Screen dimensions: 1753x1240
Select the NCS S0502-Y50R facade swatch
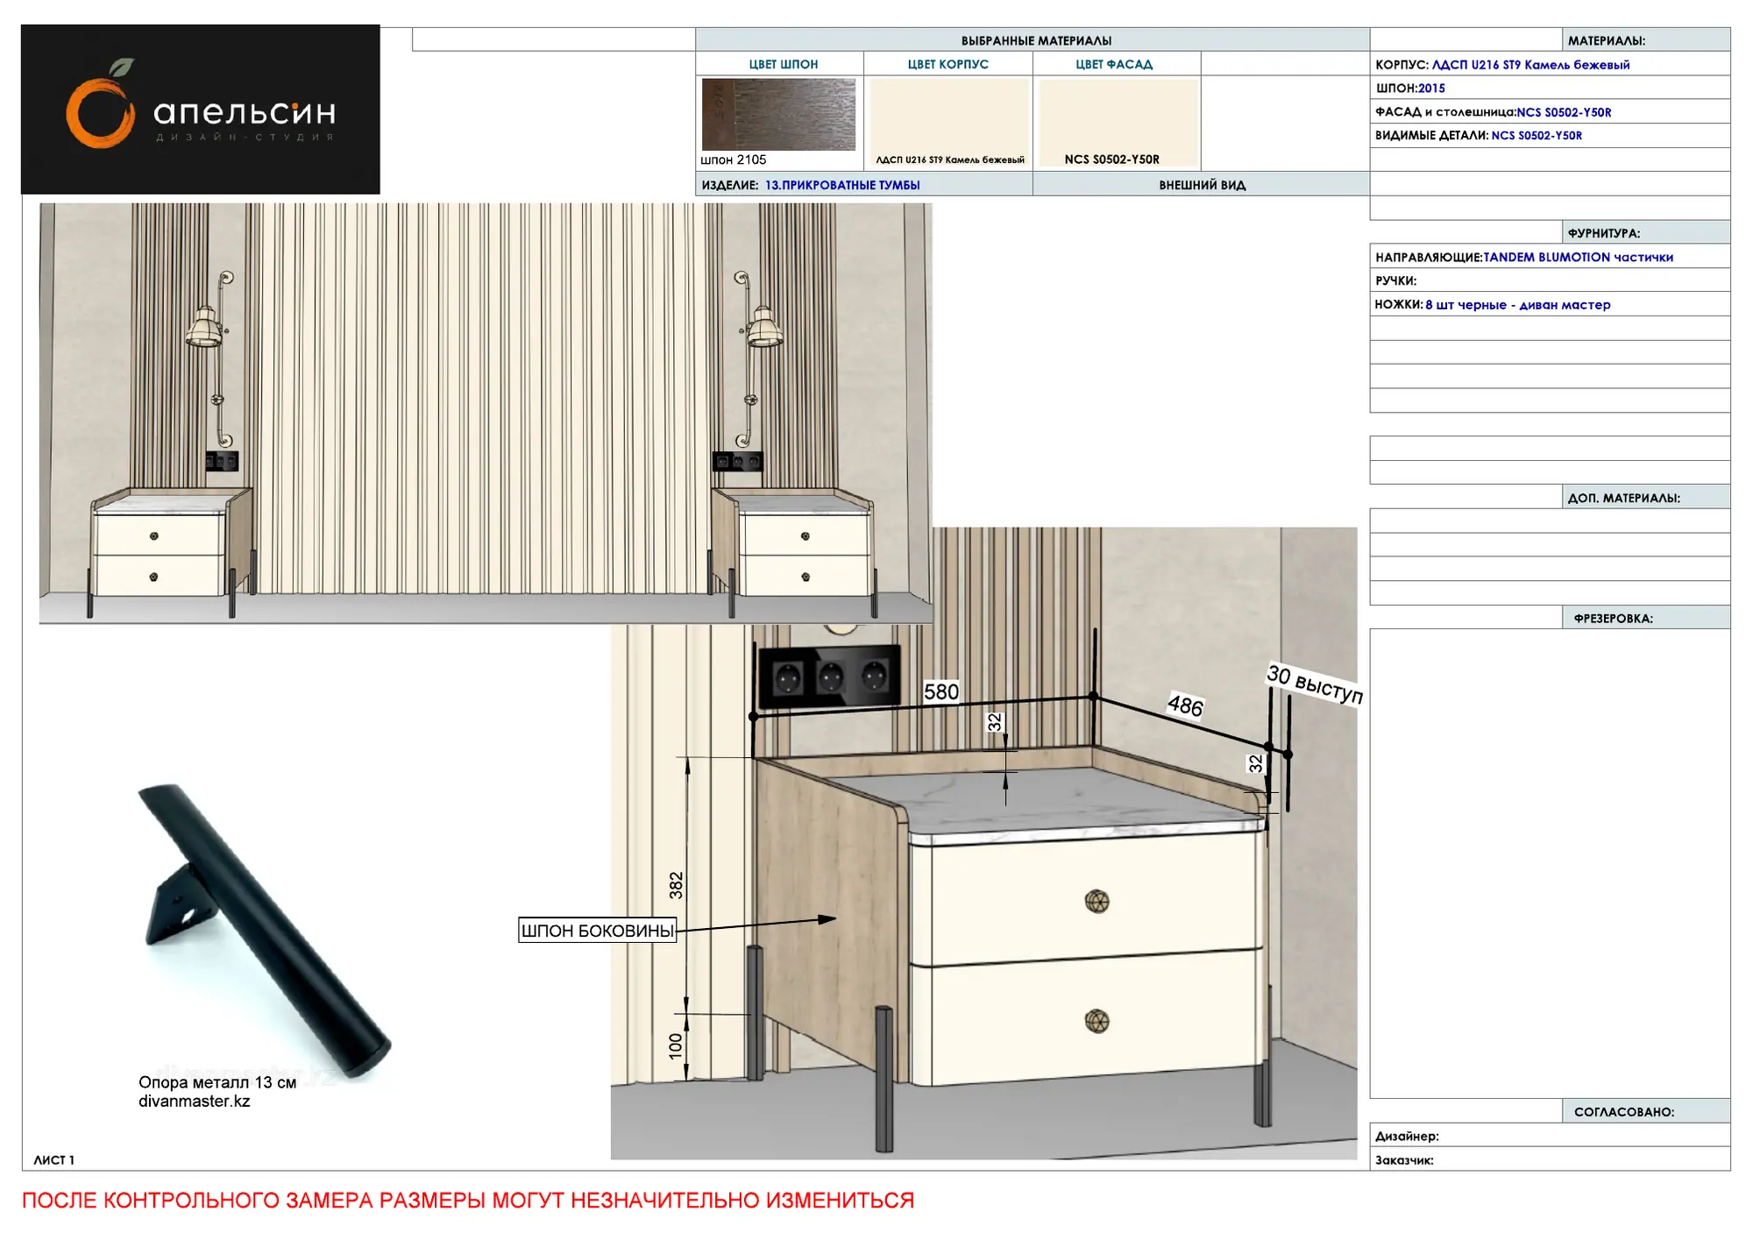1117,122
